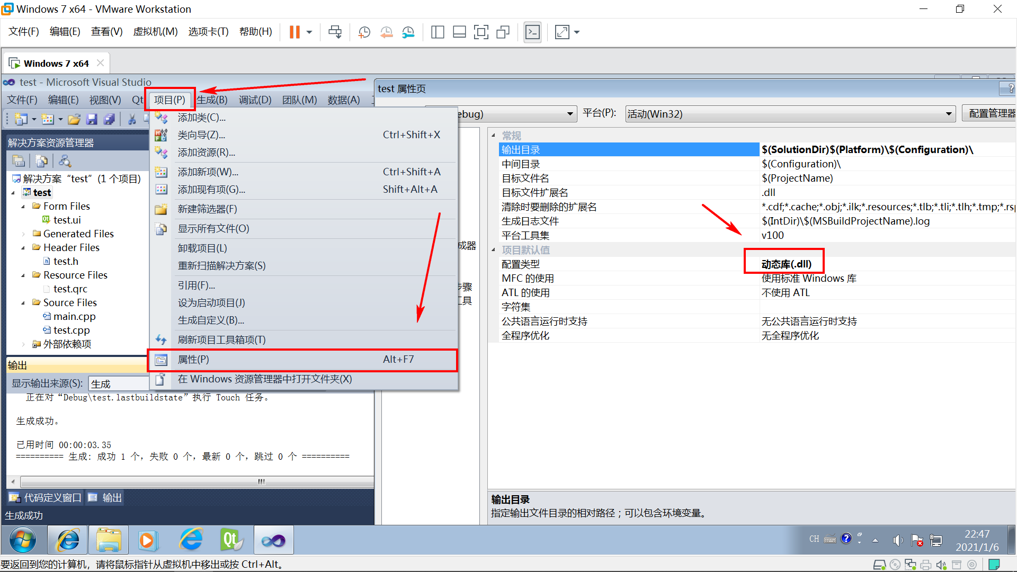Click the VMware take snapshot clock icon
Image resolution: width=1017 pixels, height=572 pixels.
click(x=364, y=32)
